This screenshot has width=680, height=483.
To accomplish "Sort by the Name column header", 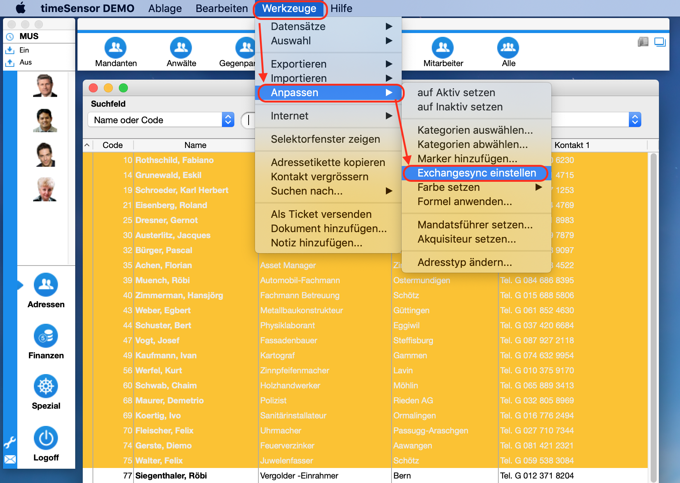I will [195, 145].
